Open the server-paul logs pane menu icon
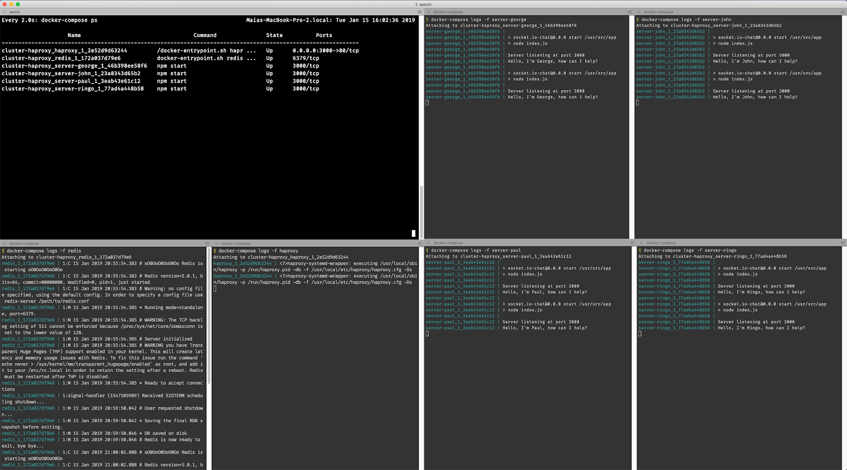Image resolution: width=847 pixels, height=470 pixels. (630, 243)
